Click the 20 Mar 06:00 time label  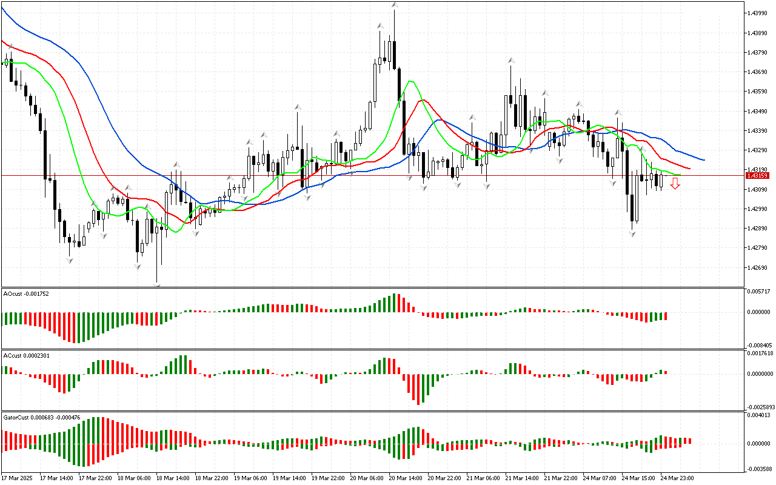367,478
